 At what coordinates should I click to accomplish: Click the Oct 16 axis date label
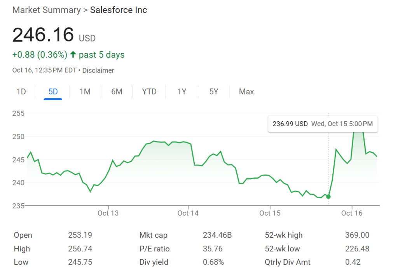tap(352, 213)
